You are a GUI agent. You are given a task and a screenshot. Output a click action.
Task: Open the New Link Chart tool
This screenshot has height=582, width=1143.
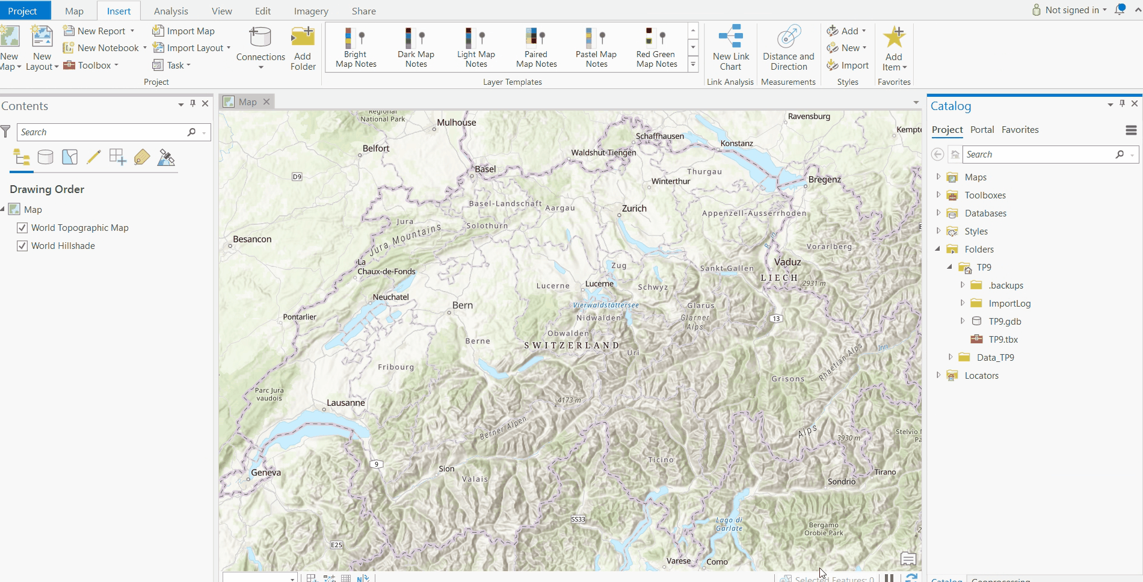[730, 48]
